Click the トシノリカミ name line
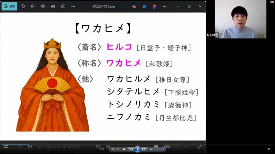The height and width of the screenshot is (154, 275). click(133, 104)
